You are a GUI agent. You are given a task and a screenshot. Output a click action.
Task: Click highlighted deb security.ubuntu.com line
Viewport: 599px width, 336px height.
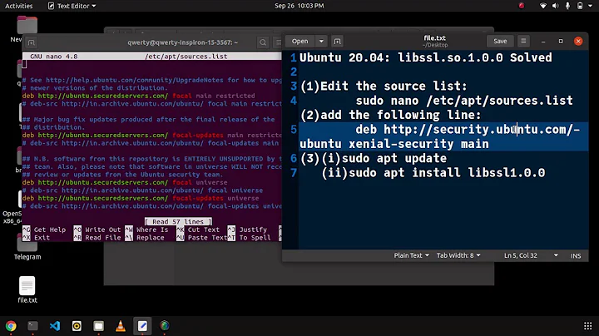(x=443, y=136)
